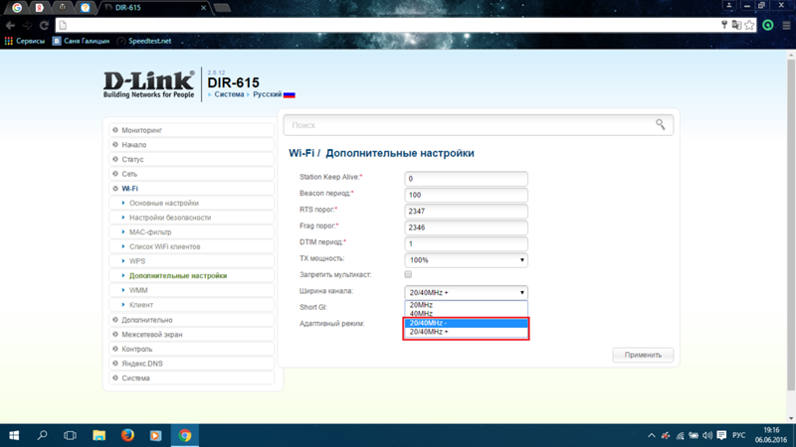Expand the Статус menu section
The width and height of the screenshot is (796, 447).
pos(191,159)
